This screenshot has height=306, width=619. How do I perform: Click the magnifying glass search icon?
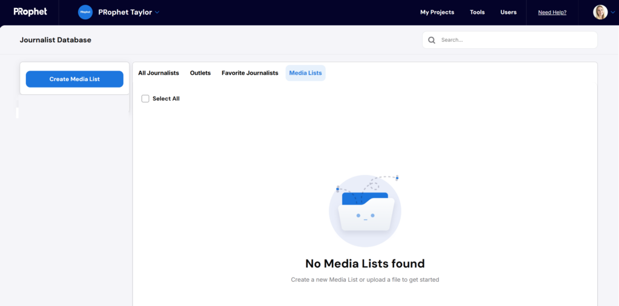point(432,40)
